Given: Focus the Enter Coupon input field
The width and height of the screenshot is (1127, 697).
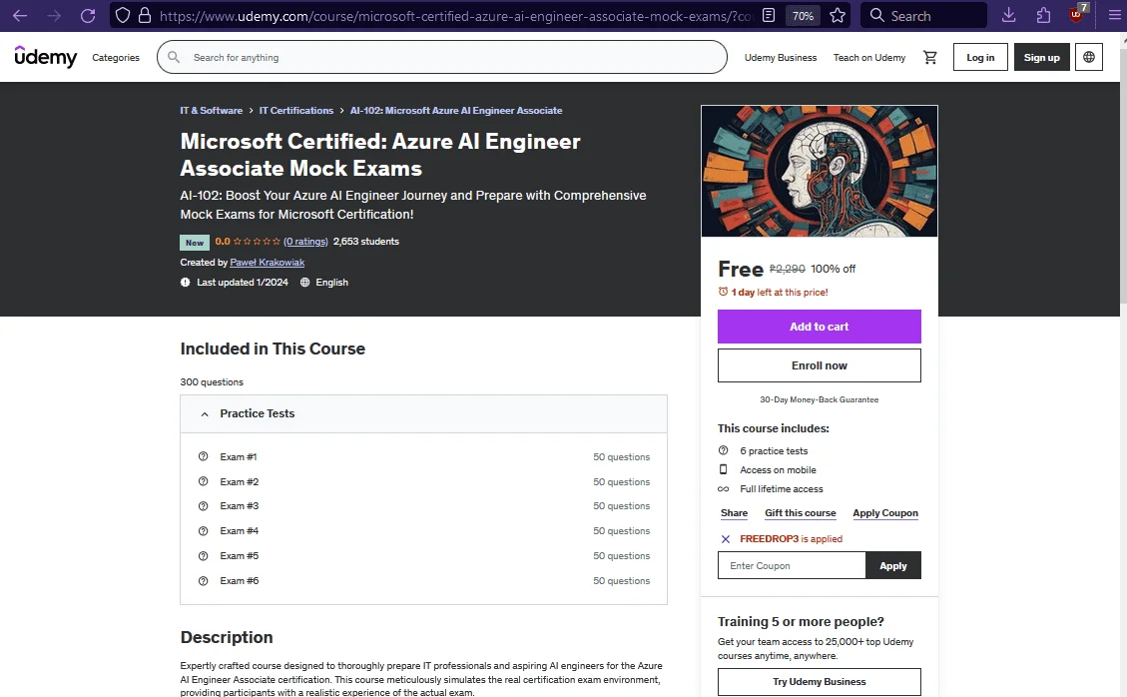Looking at the screenshot, I should coord(792,565).
